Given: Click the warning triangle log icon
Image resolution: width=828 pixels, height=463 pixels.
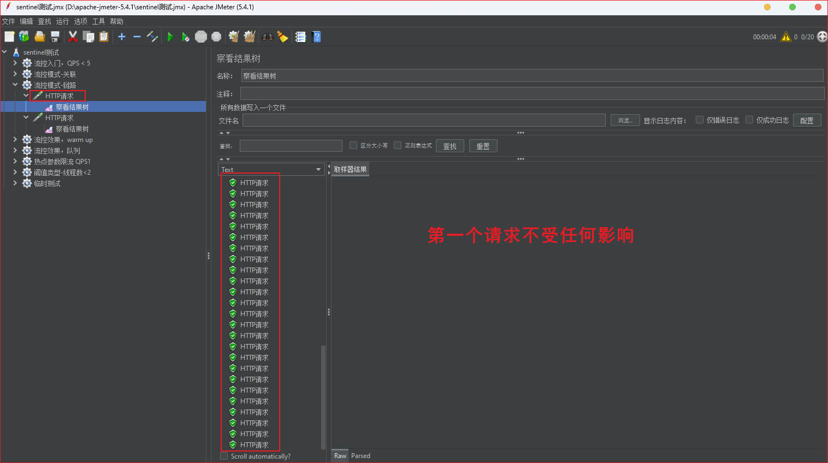Looking at the screenshot, I should pyautogui.click(x=786, y=37).
